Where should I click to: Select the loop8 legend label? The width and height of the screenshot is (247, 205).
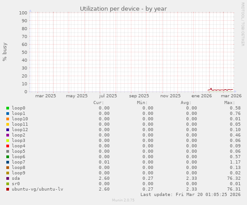[19, 168]
